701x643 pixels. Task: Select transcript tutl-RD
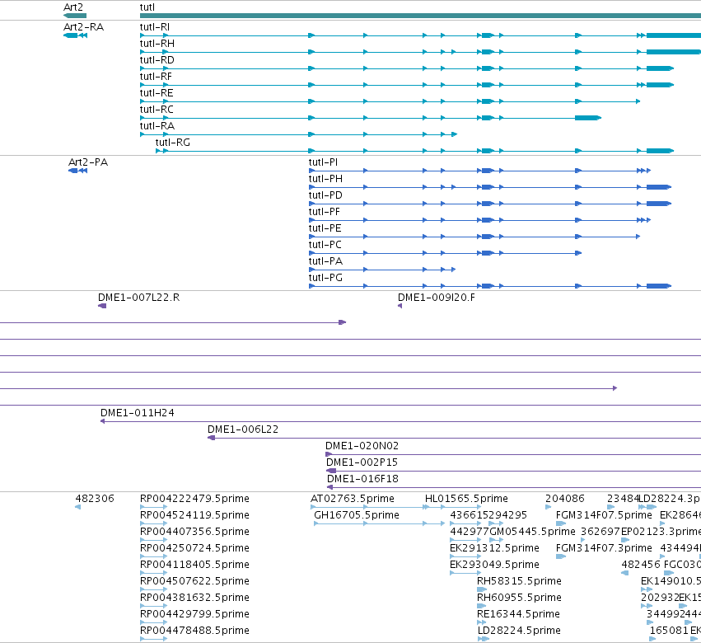[407, 68]
